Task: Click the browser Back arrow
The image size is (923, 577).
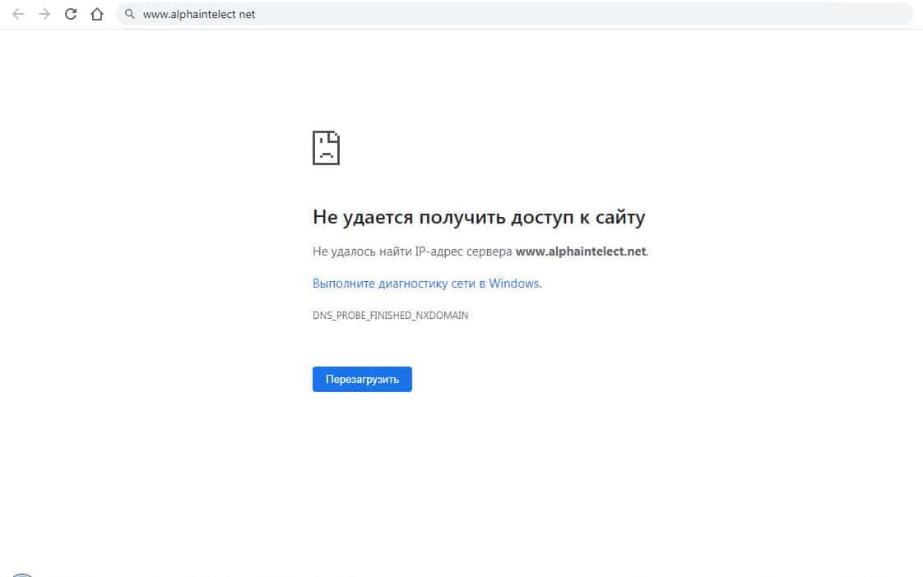Action: coord(18,14)
